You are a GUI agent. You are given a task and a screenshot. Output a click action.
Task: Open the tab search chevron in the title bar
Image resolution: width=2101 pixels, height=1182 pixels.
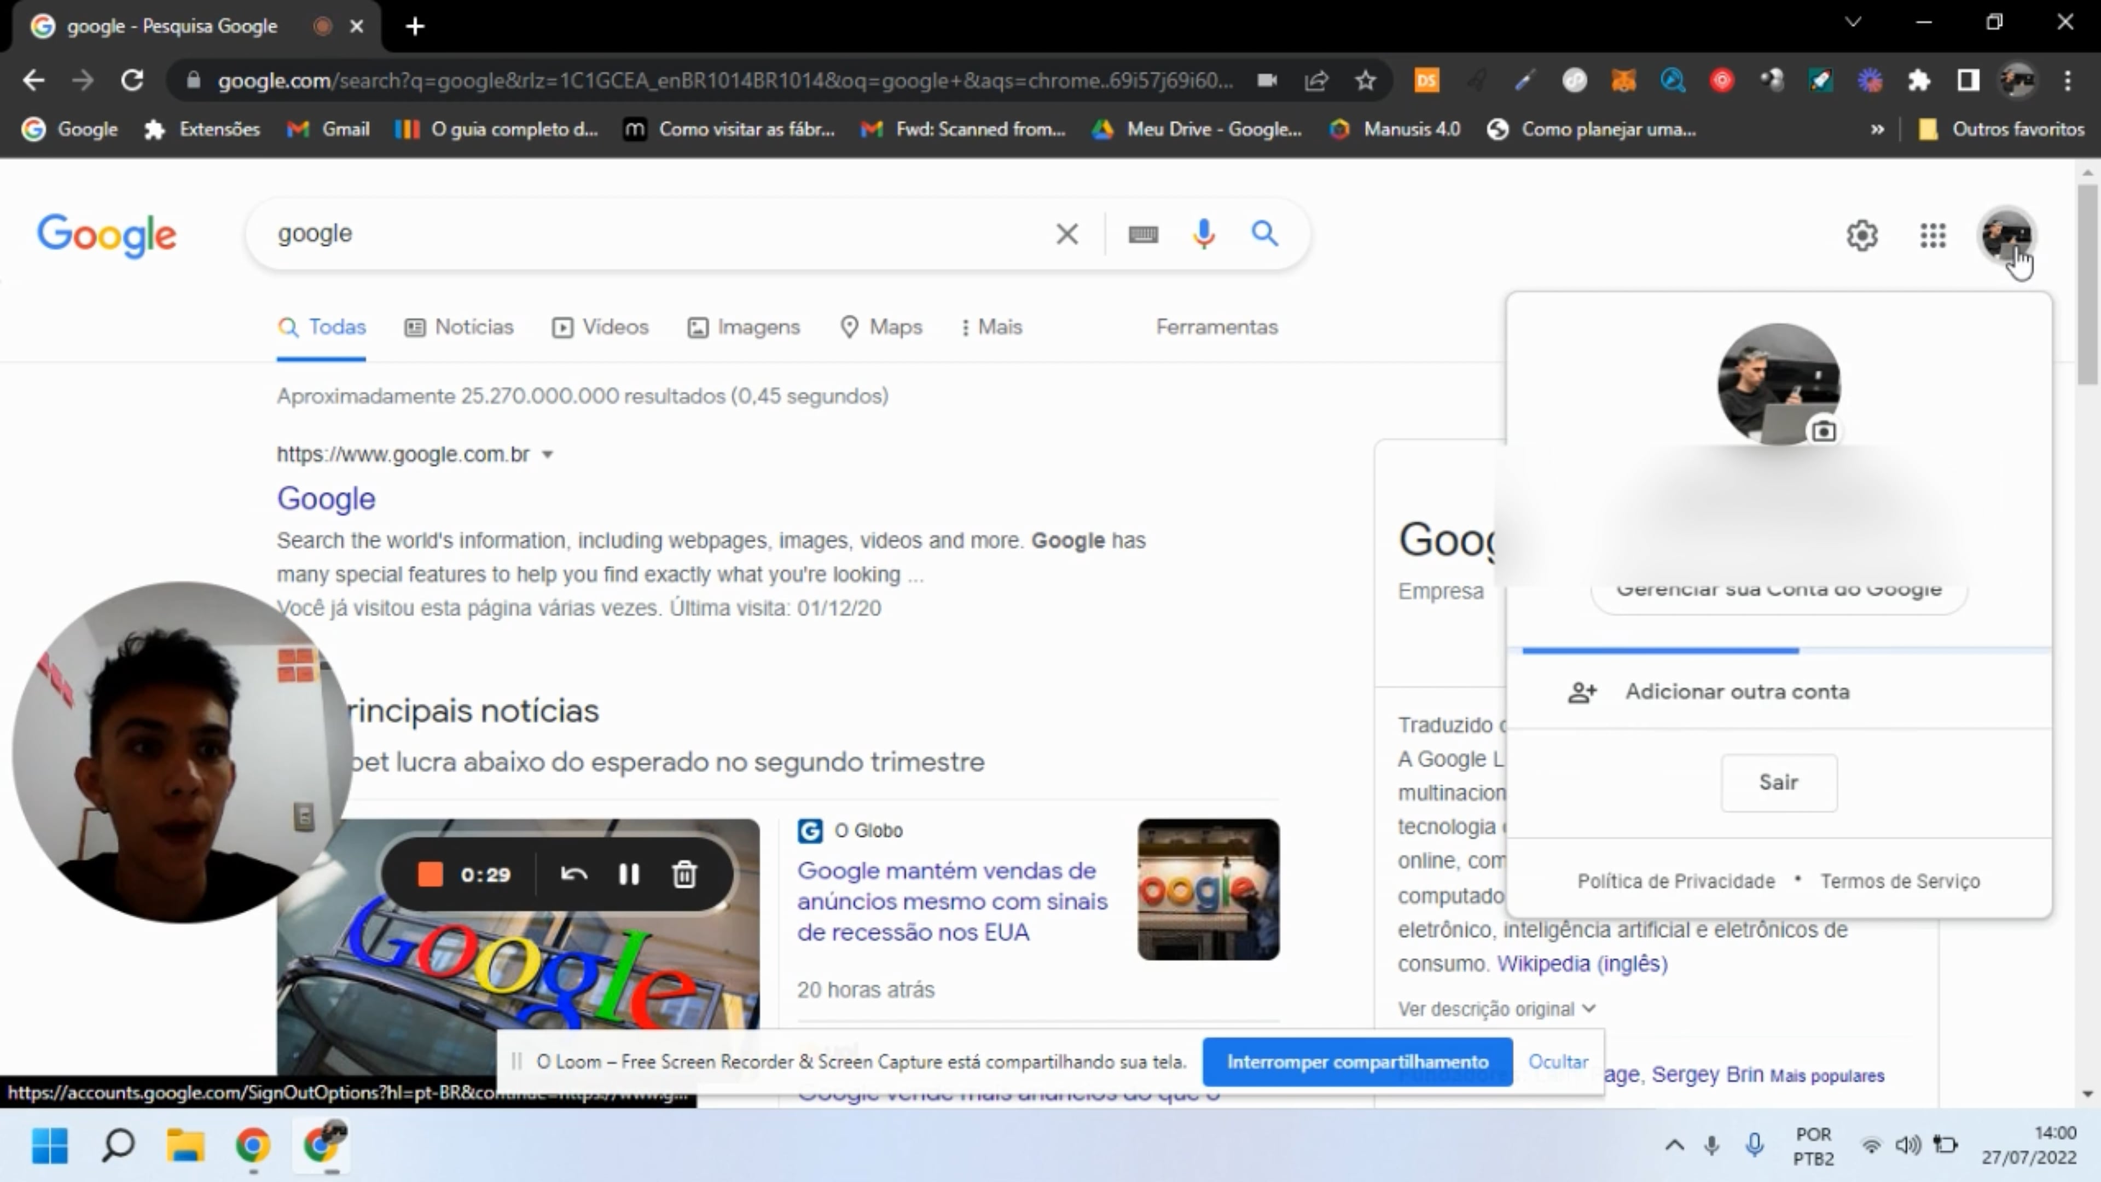coord(1853,22)
